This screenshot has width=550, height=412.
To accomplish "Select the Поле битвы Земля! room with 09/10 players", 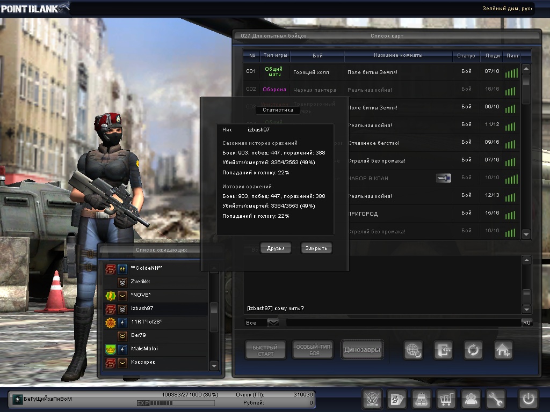I will (434, 107).
